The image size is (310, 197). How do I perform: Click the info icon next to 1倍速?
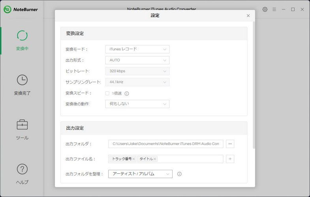pyautogui.click(x=127, y=93)
